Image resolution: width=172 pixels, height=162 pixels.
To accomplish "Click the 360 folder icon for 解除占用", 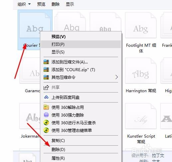I will pos(46,107).
